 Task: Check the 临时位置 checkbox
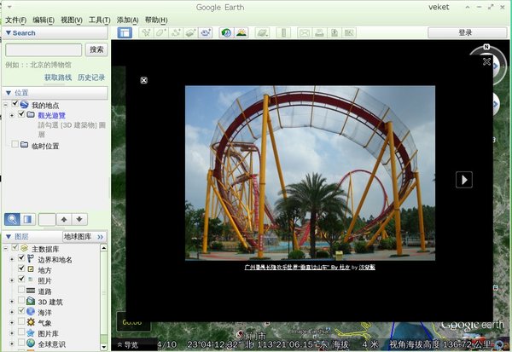point(14,146)
